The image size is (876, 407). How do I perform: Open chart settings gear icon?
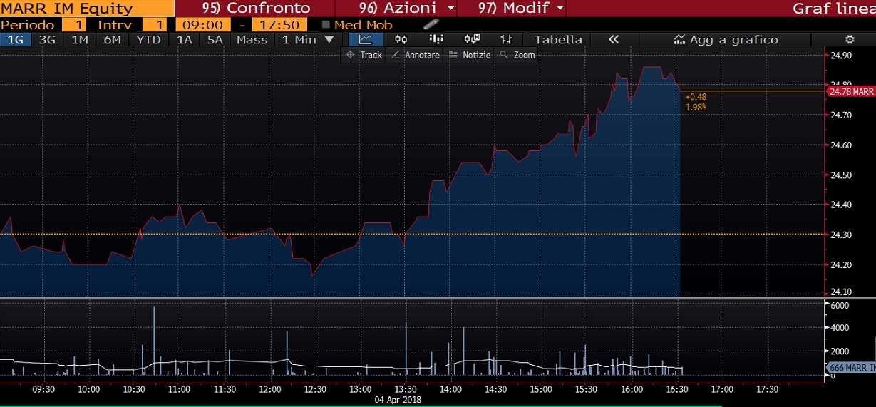tap(849, 40)
